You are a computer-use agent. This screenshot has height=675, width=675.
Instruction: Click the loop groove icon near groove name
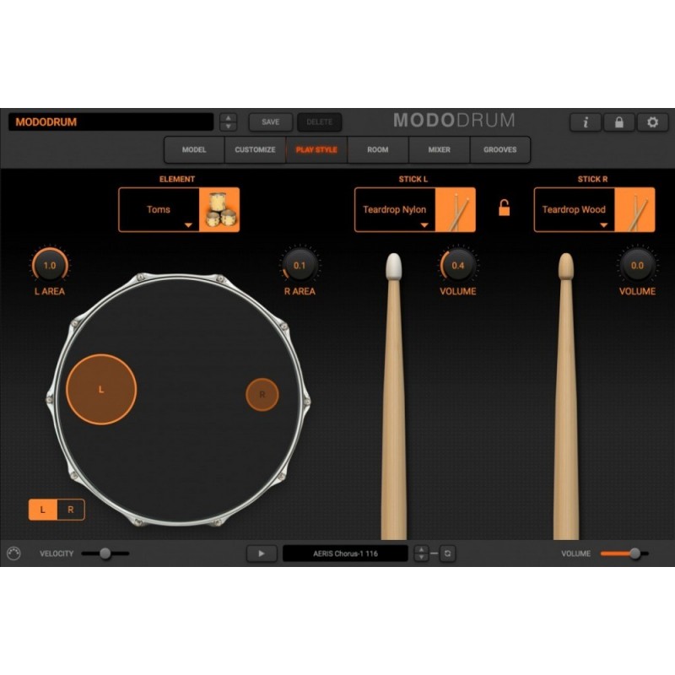coord(448,553)
